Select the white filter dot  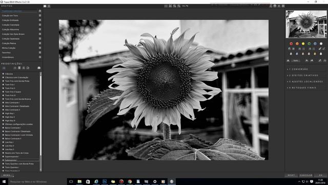(x=321, y=44)
